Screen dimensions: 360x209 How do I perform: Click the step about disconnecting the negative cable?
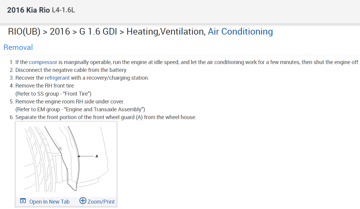71,70
